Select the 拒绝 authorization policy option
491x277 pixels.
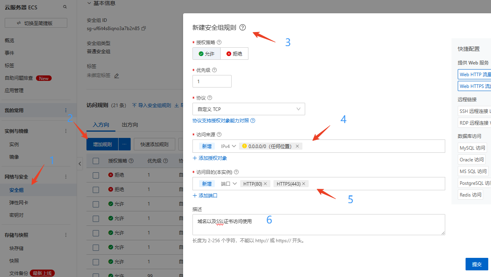234,53
